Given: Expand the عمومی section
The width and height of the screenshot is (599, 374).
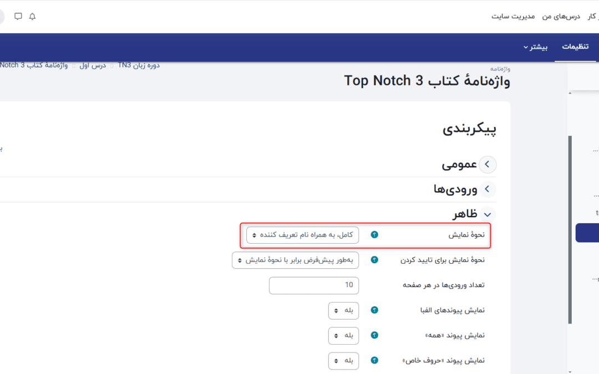Looking at the screenshot, I should [487, 165].
